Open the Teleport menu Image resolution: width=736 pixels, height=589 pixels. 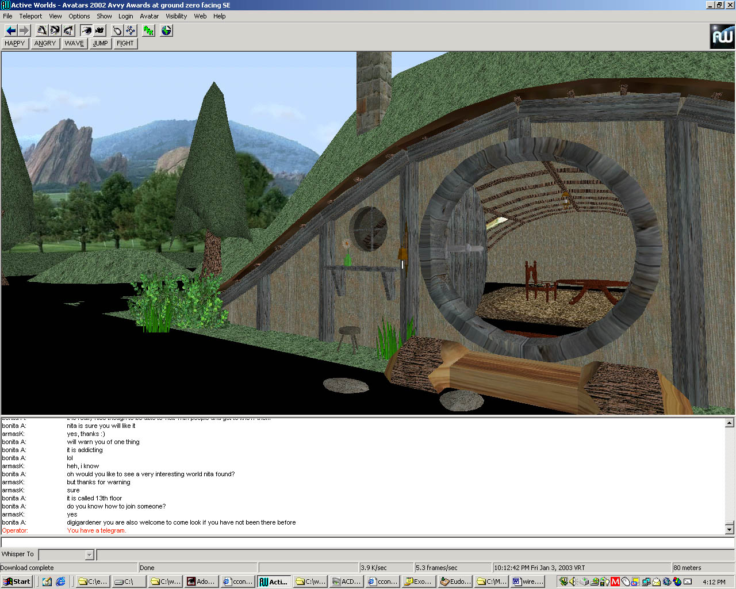point(30,16)
